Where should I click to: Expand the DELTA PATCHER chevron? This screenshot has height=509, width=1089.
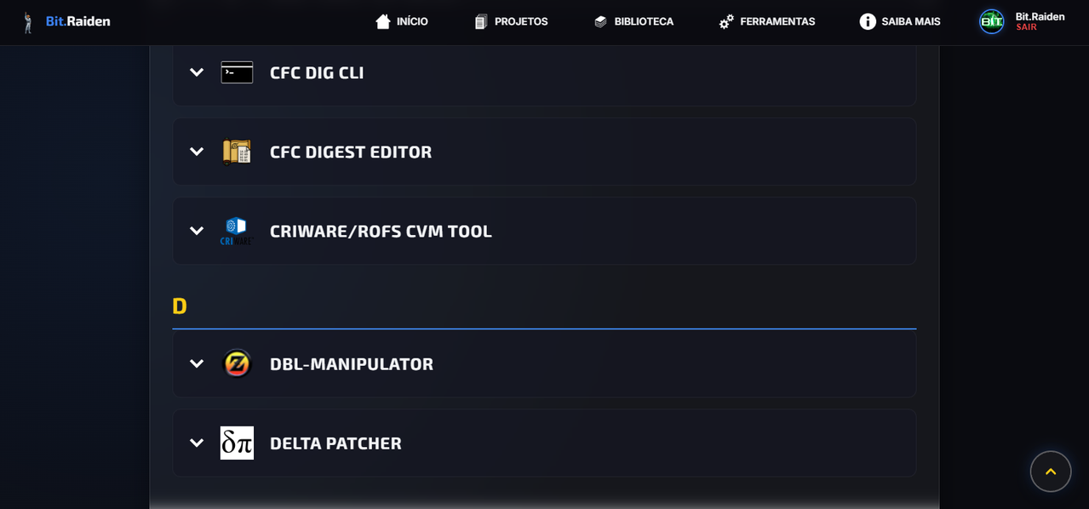[x=197, y=443]
